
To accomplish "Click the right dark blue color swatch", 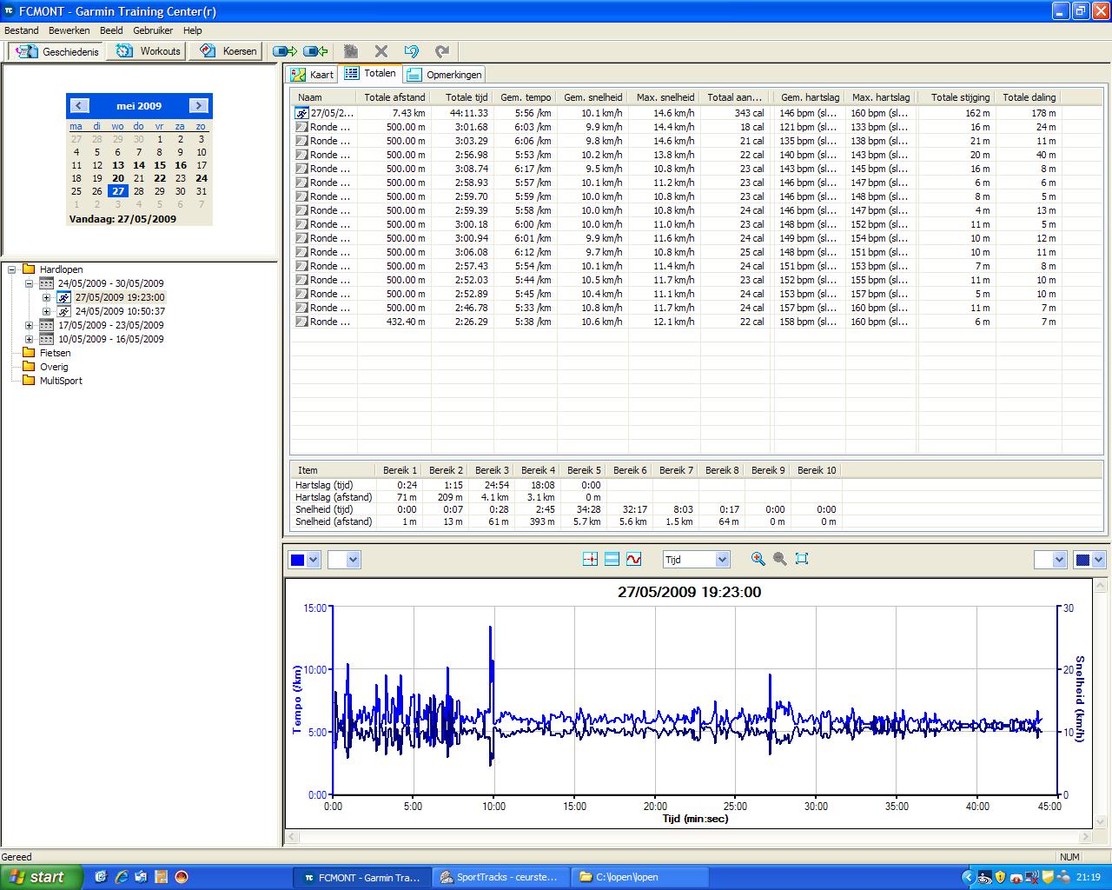I will point(1082,560).
